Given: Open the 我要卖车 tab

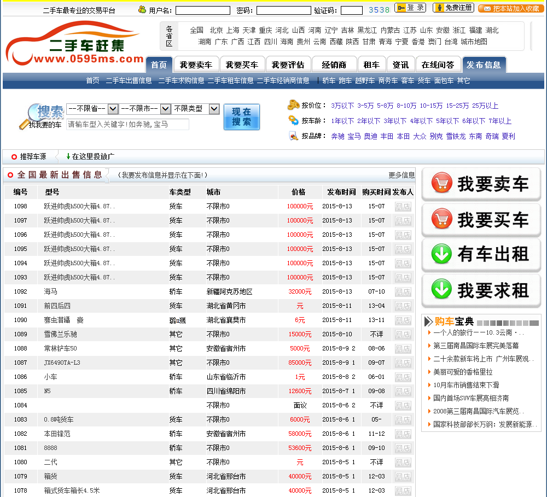Looking at the screenshot, I should tap(196, 65).
